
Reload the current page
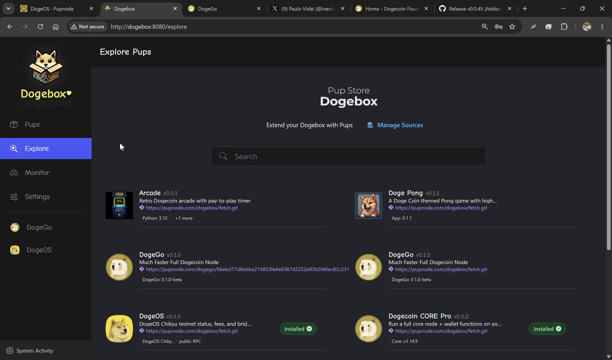point(40,27)
